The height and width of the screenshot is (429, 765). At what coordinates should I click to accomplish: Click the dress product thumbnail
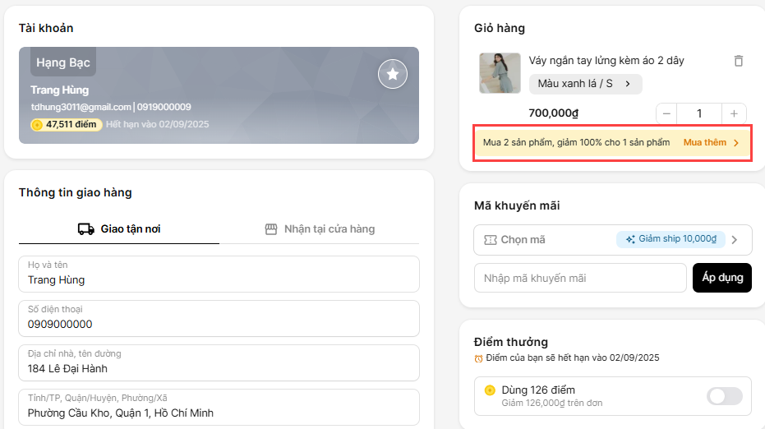click(x=500, y=73)
